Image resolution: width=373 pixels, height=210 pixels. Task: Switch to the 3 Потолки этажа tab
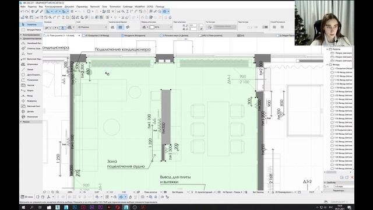pos(174,36)
